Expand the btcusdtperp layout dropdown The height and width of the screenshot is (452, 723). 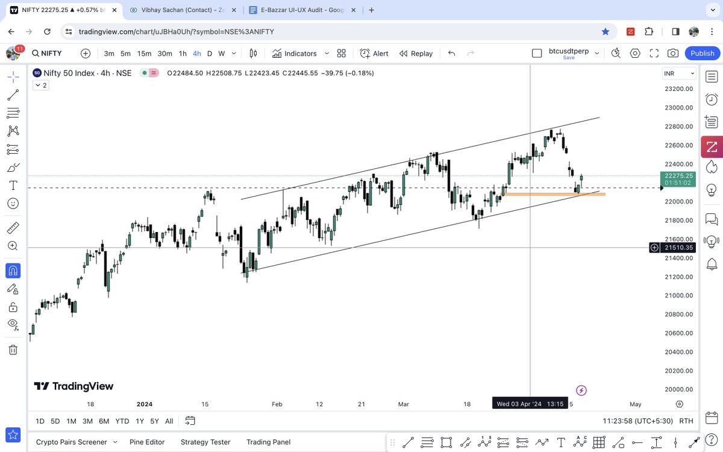[x=597, y=53]
